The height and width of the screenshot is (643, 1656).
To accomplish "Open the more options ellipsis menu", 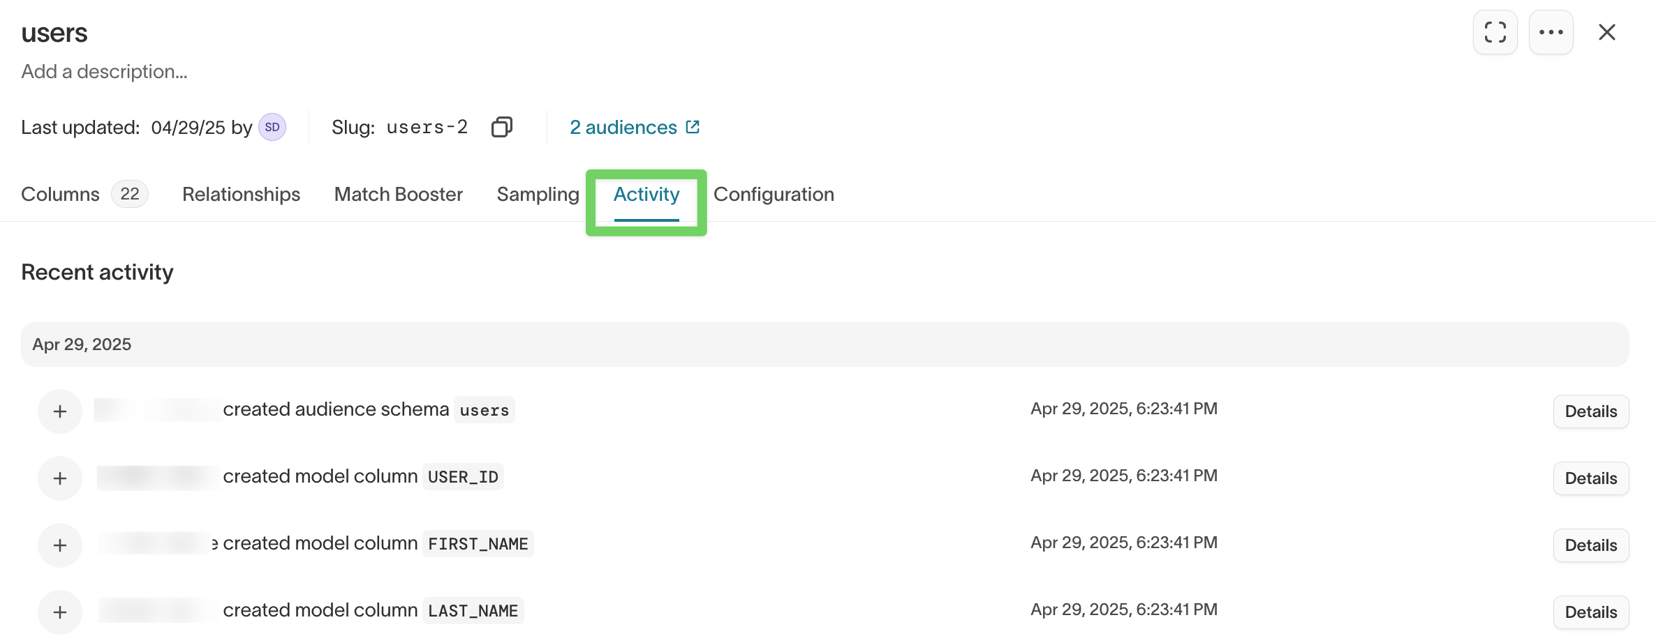I will click(x=1551, y=32).
